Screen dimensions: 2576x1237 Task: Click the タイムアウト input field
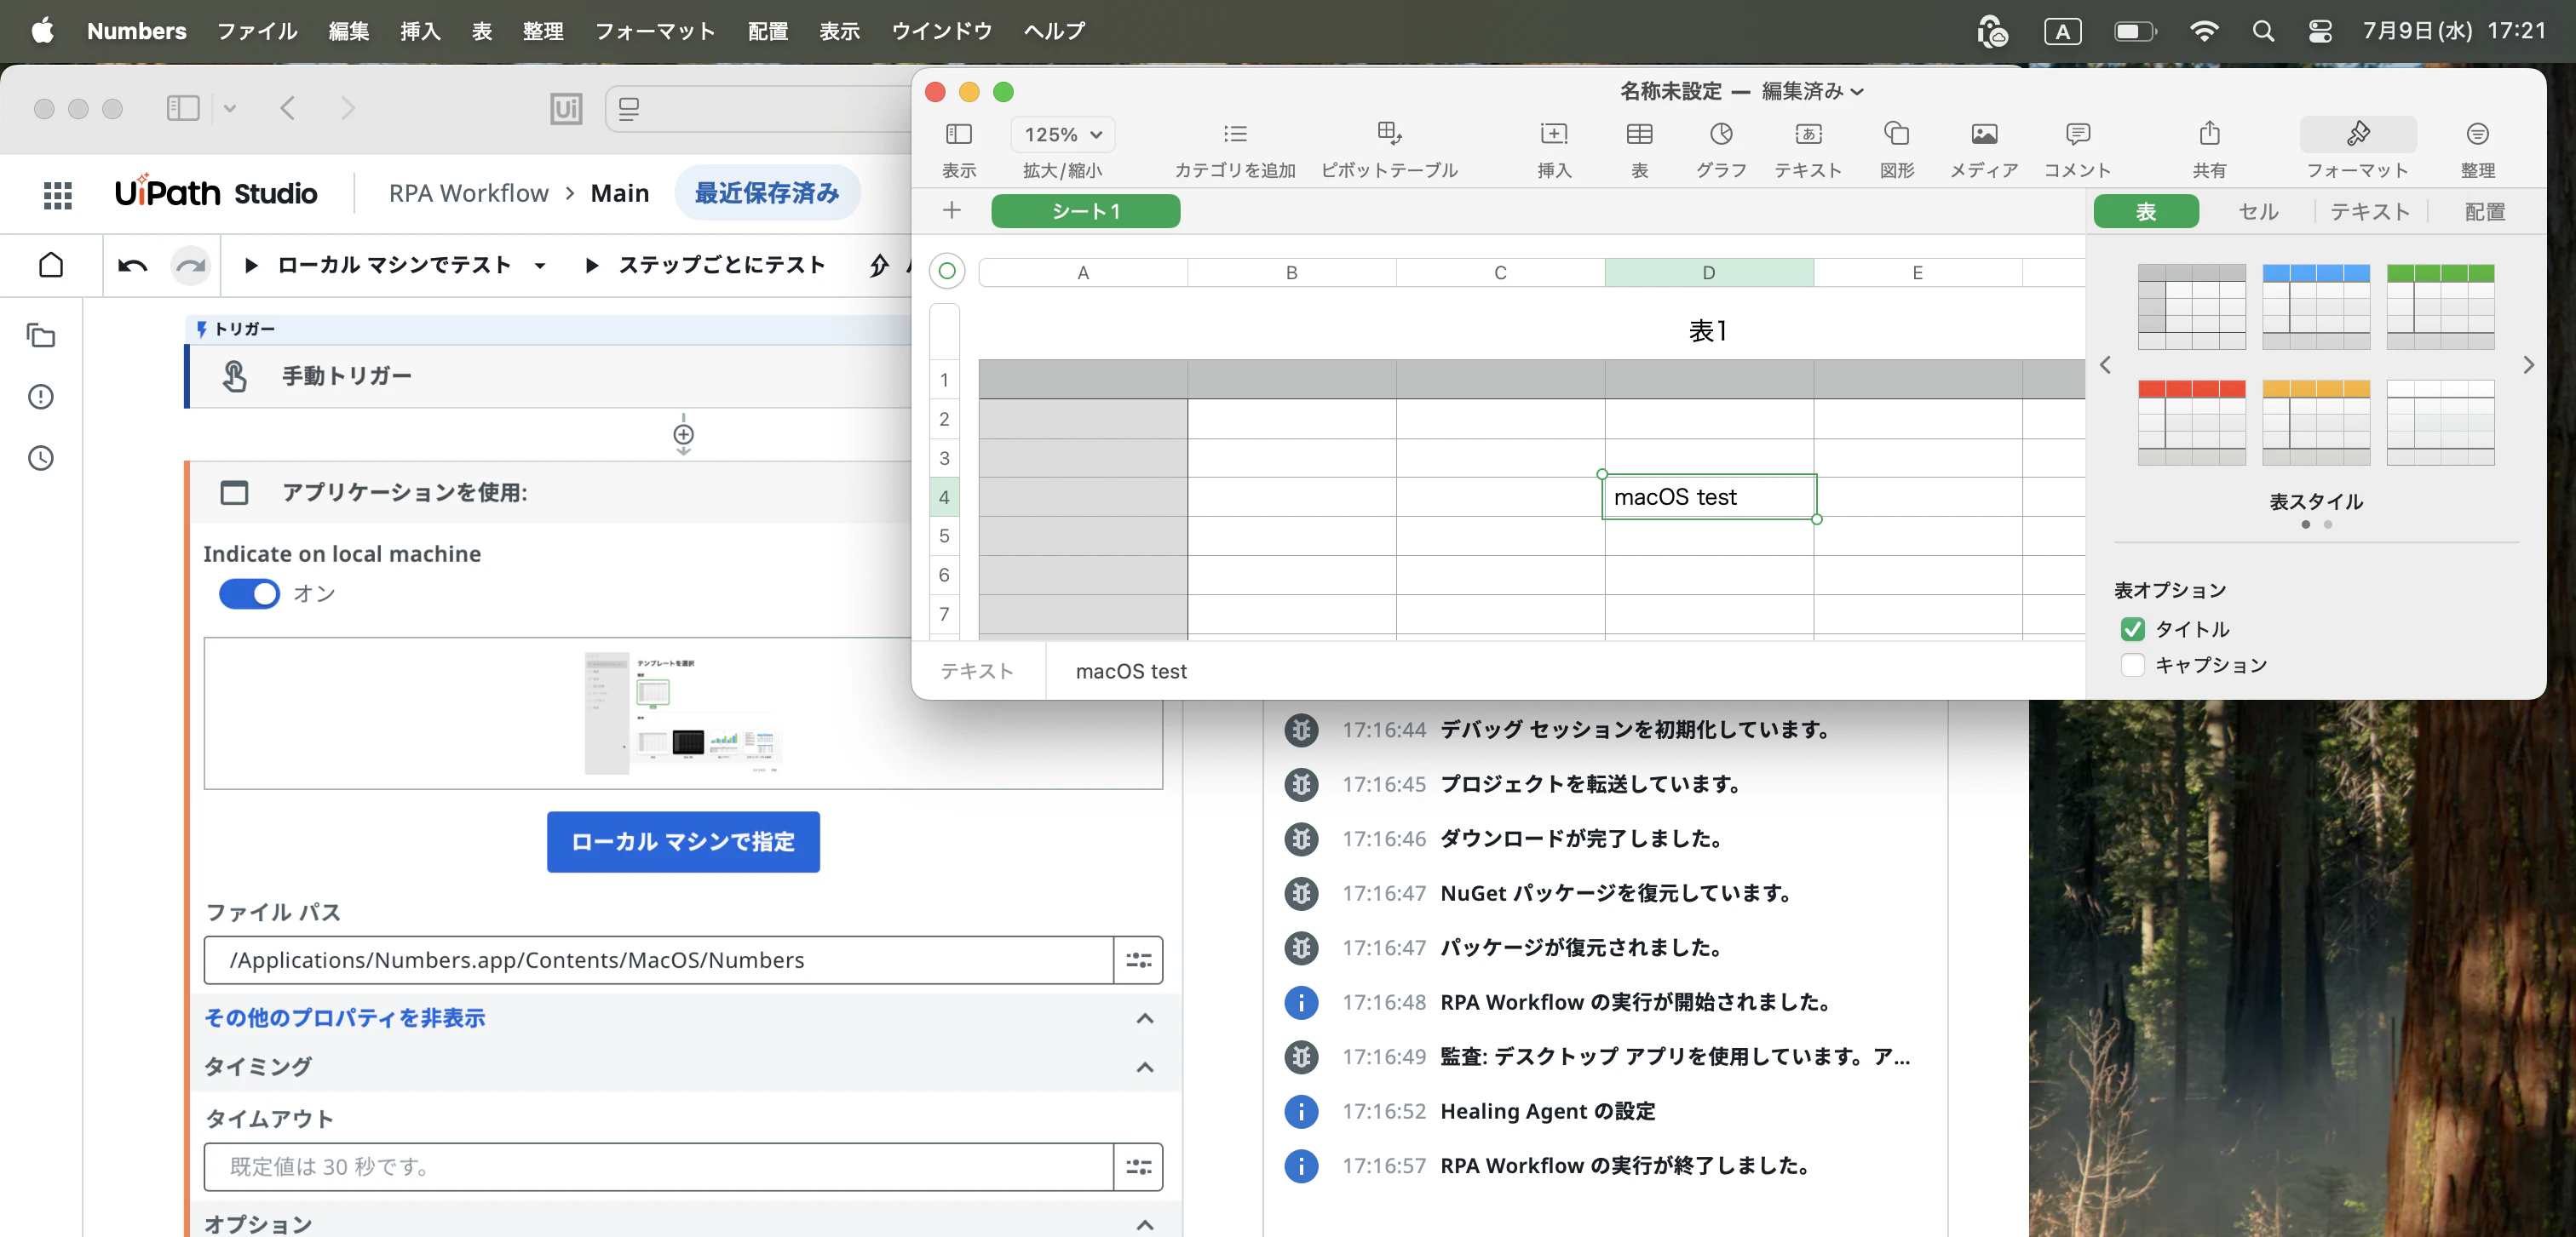coord(659,1166)
